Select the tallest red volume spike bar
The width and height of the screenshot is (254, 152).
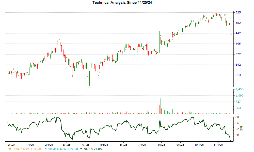(x=160, y=101)
